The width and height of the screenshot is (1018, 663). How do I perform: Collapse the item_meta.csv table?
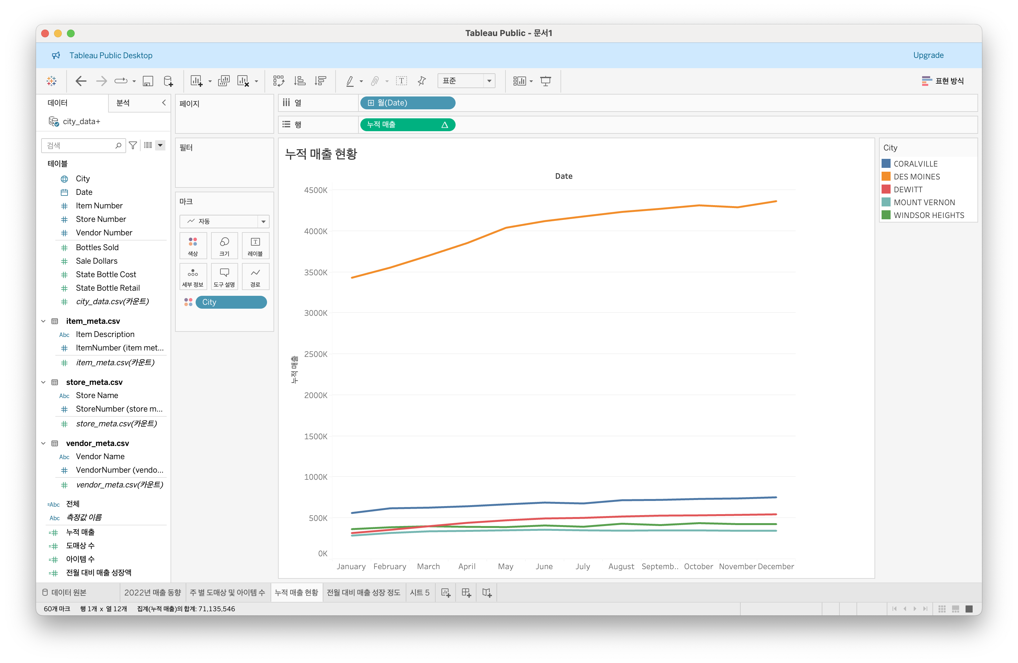click(43, 321)
